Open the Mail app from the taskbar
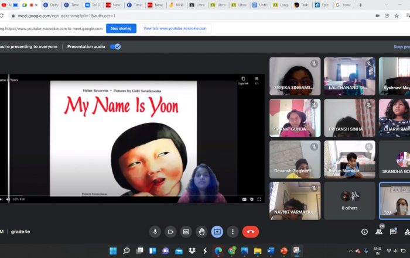Image resolution: width=410 pixels, height=258 pixels. coord(179,251)
